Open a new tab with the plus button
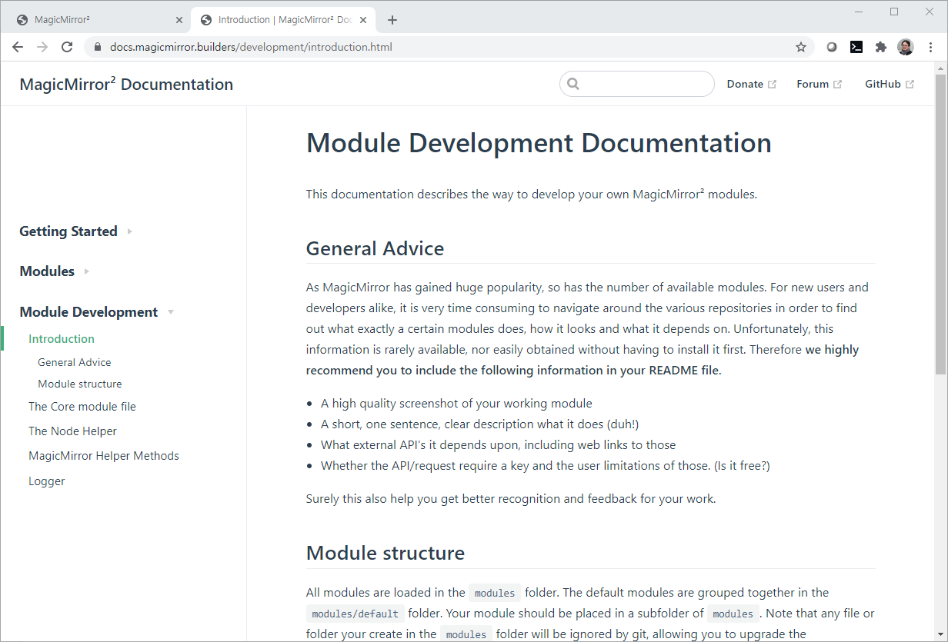The height and width of the screenshot is (642, 948). coord(392,20)
